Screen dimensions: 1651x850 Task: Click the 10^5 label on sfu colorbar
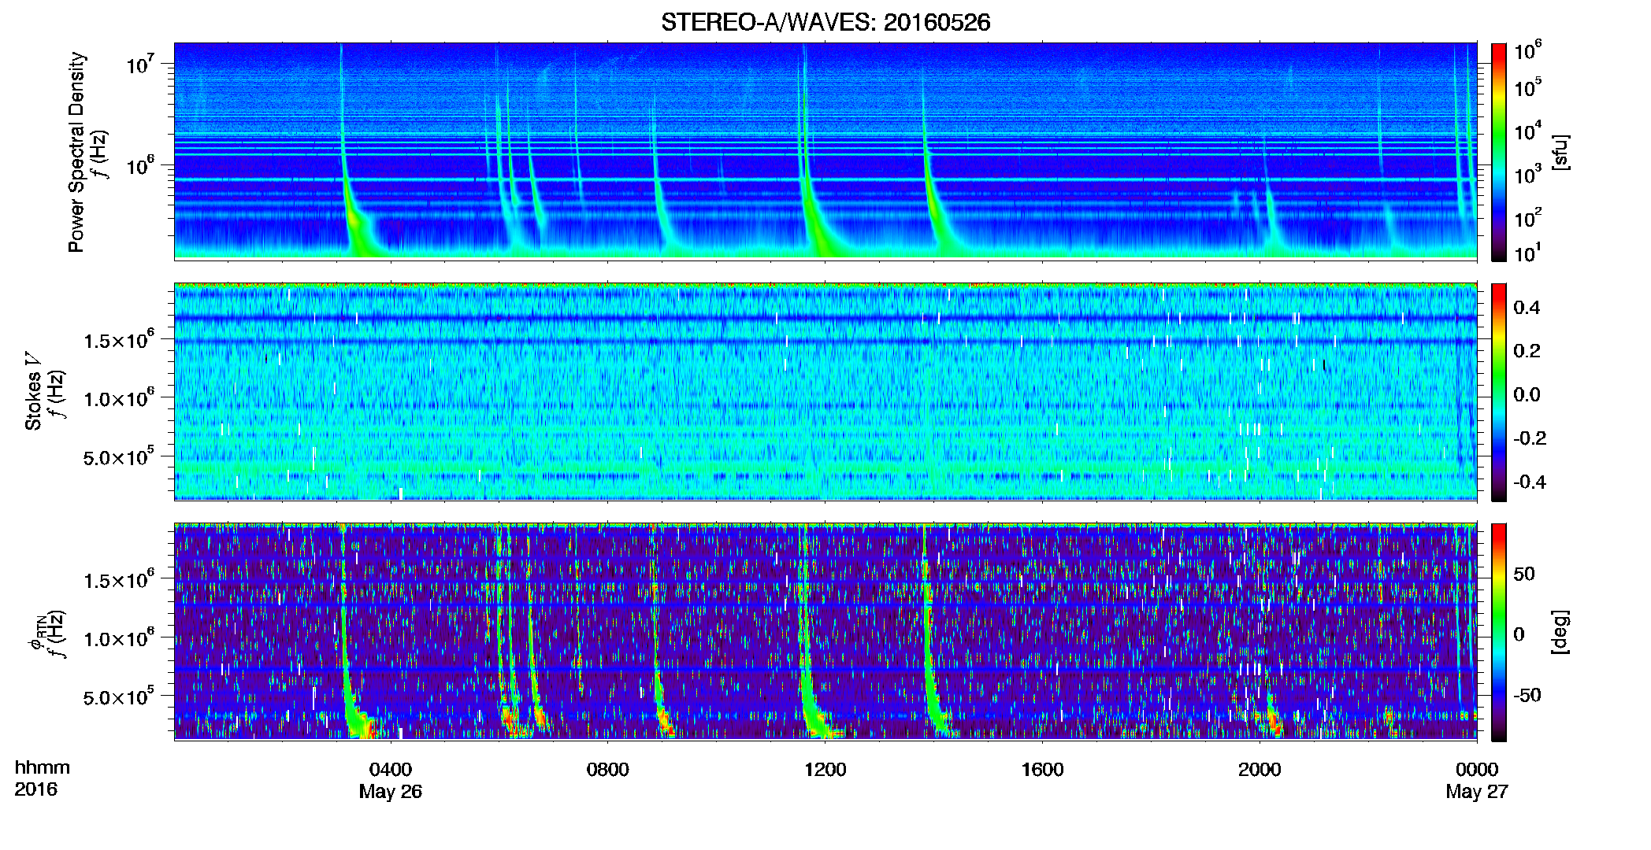pos(1527,87)
